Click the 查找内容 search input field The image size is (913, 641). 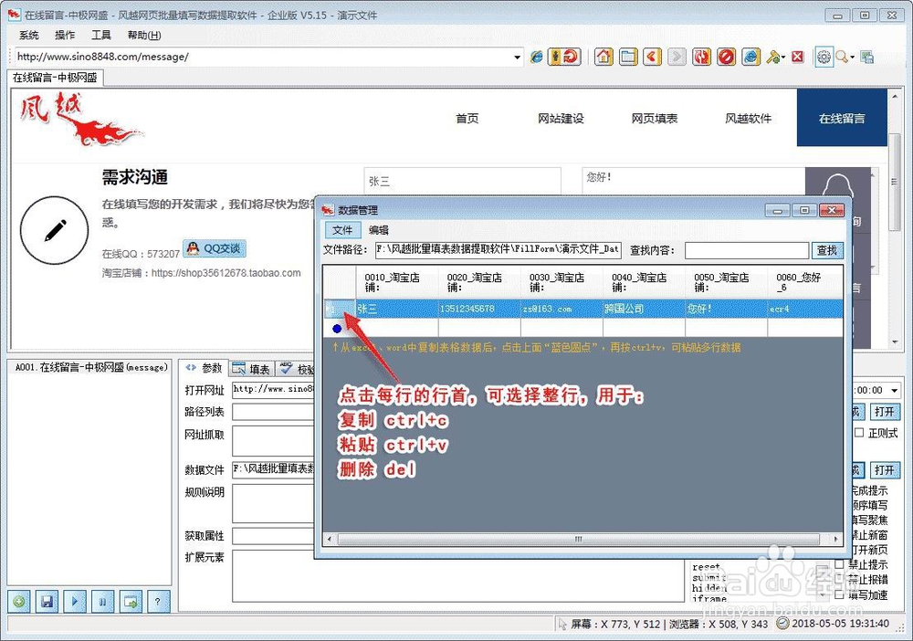(747, 250)
